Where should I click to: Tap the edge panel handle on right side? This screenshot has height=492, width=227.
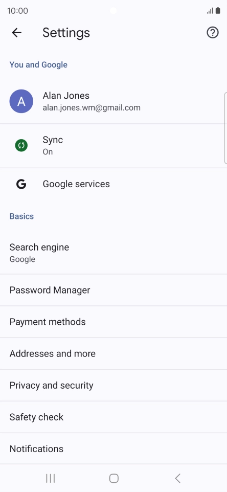[225, 128]
